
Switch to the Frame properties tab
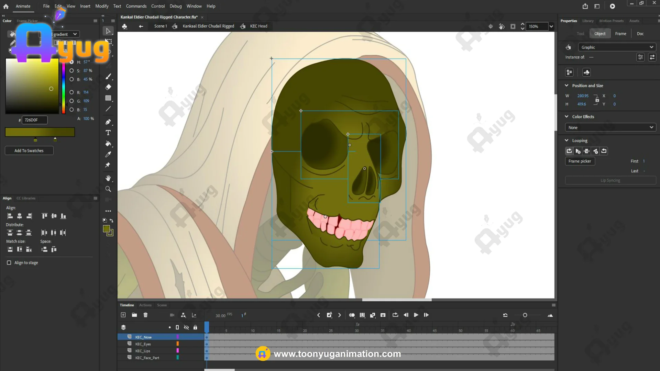620,34
